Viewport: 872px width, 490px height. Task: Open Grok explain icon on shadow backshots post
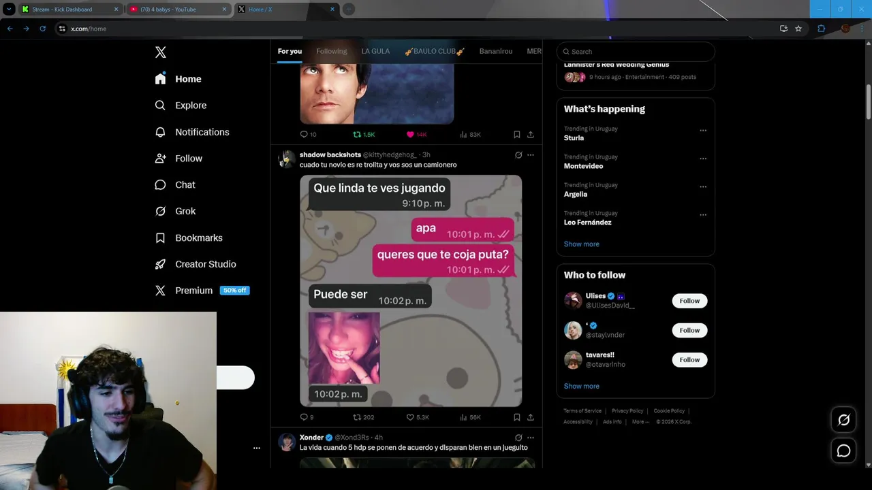518,155
